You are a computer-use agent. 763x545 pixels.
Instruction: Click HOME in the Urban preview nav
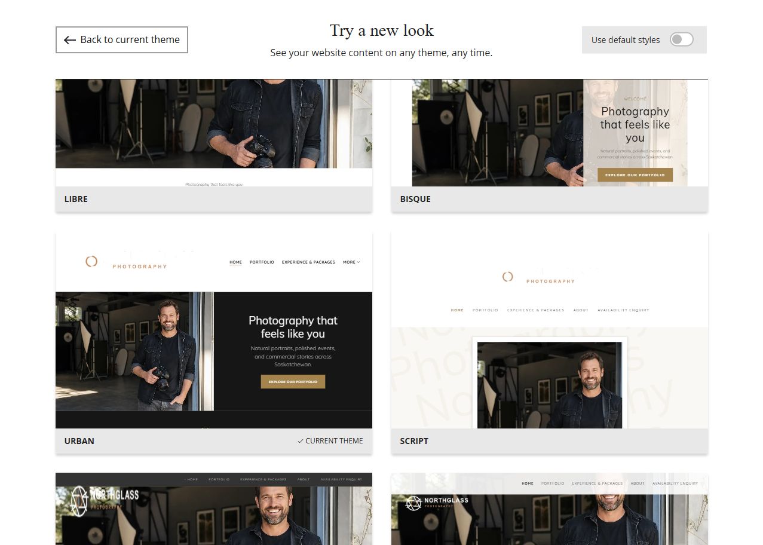pos(236,262)
